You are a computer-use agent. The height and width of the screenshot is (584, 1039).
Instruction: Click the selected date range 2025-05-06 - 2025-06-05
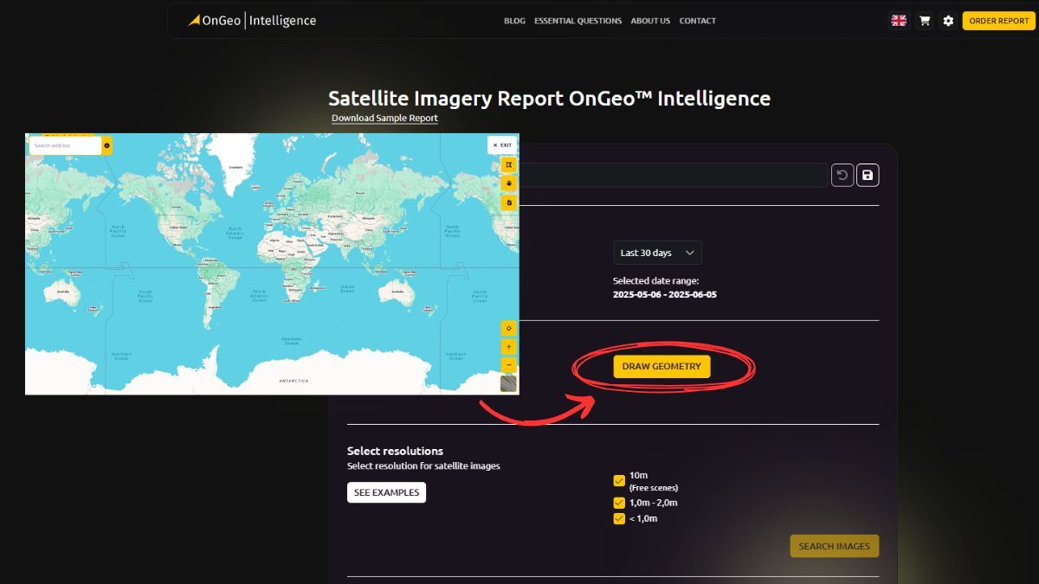click(665, 294)
